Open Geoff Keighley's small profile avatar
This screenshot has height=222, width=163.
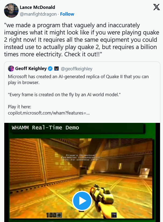point(11,68)
